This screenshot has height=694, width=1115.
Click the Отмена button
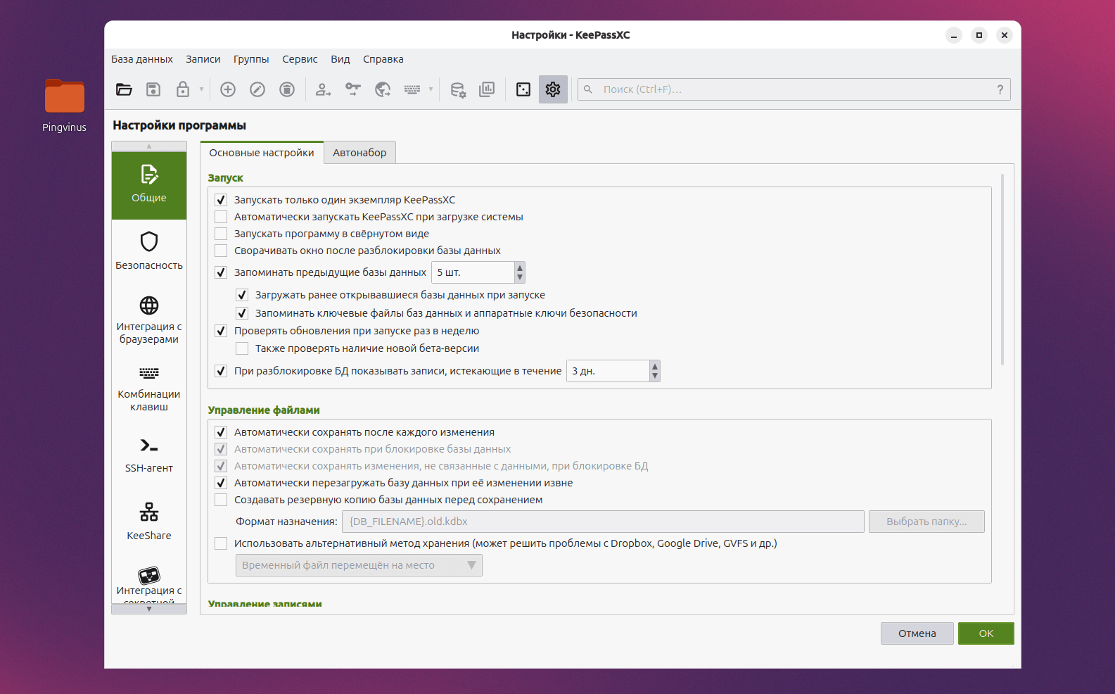pos(917,633)
